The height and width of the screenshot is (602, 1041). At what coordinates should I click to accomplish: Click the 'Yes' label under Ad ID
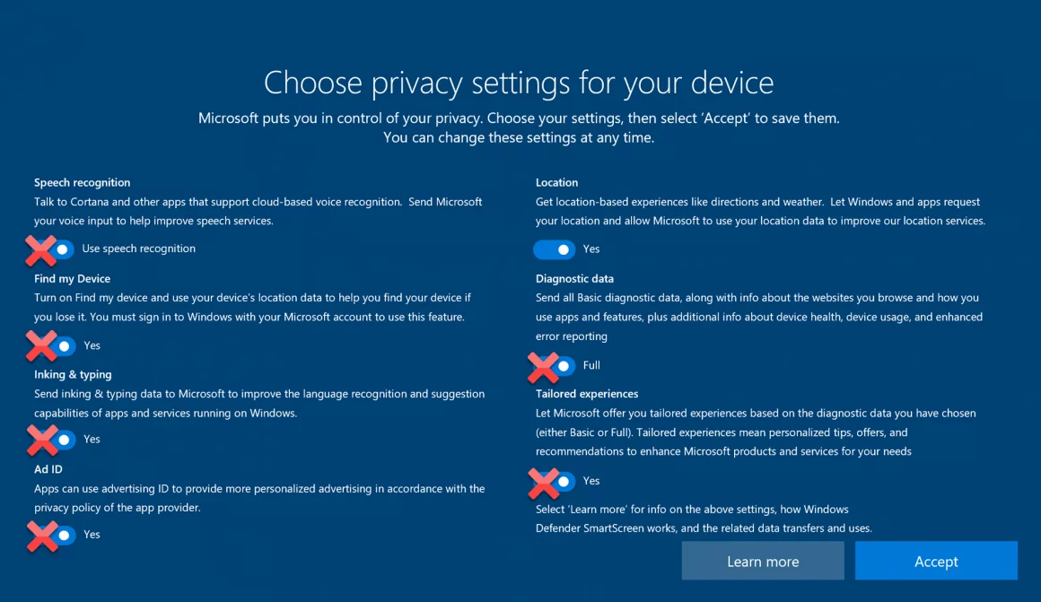(92, 535)
